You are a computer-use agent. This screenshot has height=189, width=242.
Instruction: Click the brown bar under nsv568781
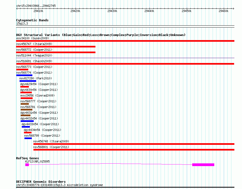pos(26,110)
